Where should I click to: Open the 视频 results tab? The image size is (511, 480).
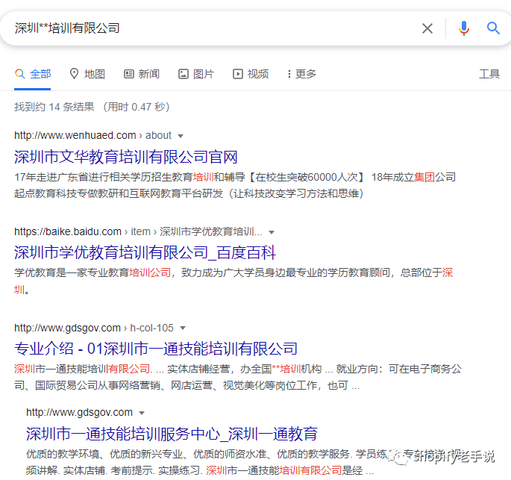click(251, 74)
